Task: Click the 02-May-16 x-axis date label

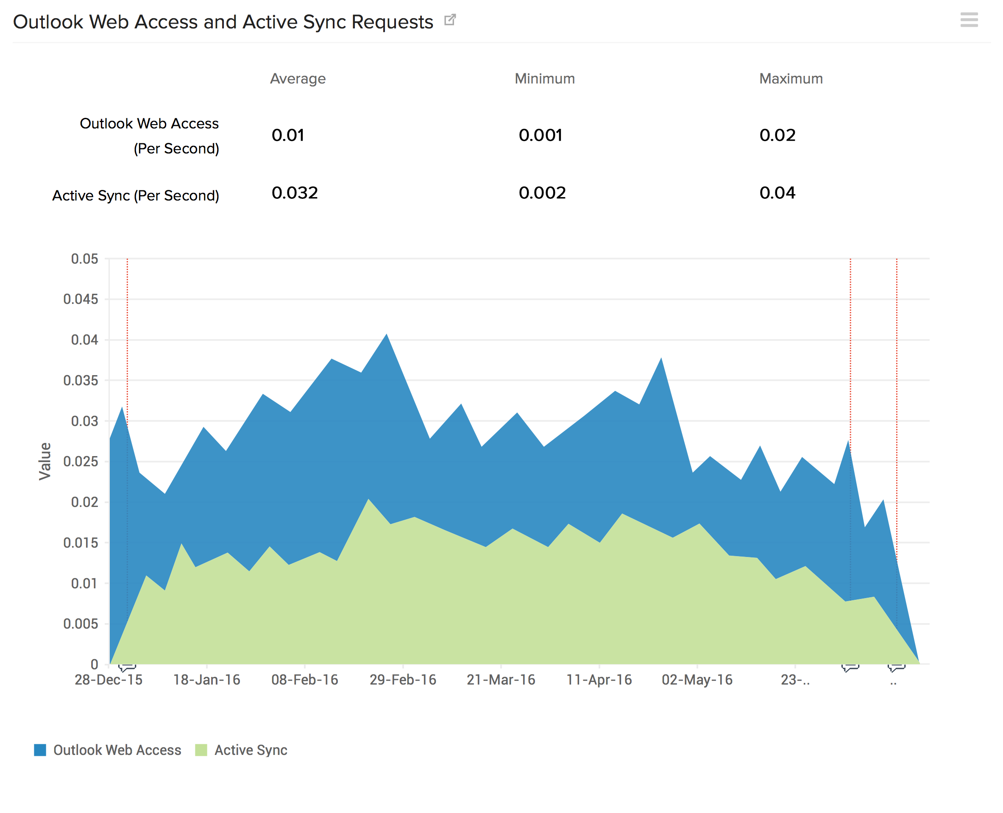Action: [x=697, y=679]
